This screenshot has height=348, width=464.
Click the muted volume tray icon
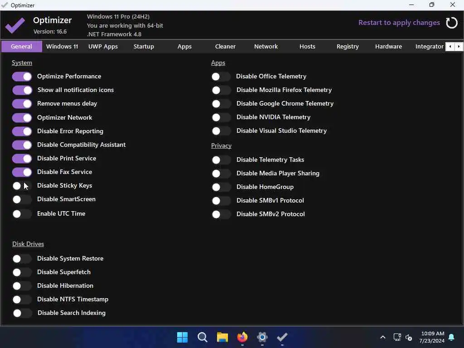(x=409, y=337)
